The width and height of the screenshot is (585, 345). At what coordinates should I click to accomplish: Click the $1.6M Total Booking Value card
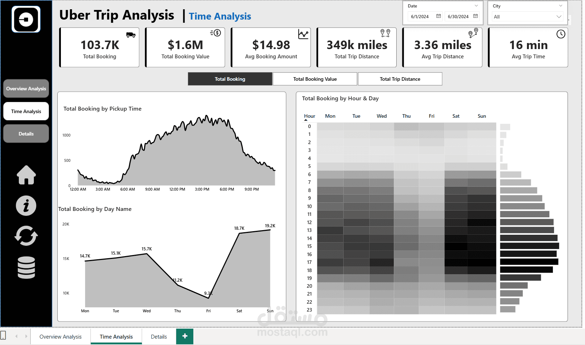(185, 47)
